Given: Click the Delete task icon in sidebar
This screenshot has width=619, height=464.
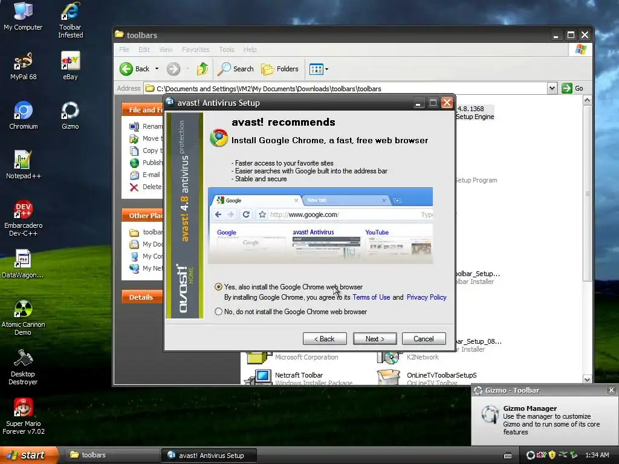Looking at the screenshot, I should (x=134, y=187).
